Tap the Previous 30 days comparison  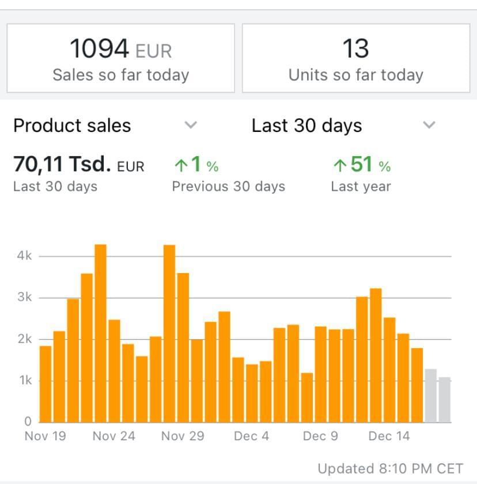[228, 187]
